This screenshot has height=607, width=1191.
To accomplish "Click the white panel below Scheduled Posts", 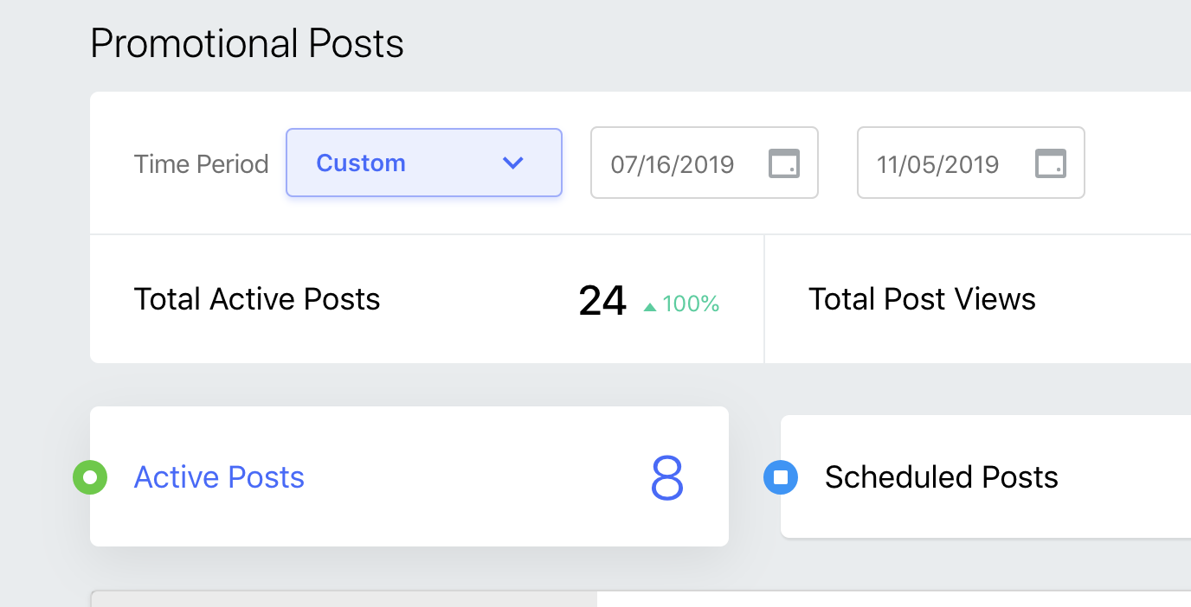I will (x=893, y=599).
